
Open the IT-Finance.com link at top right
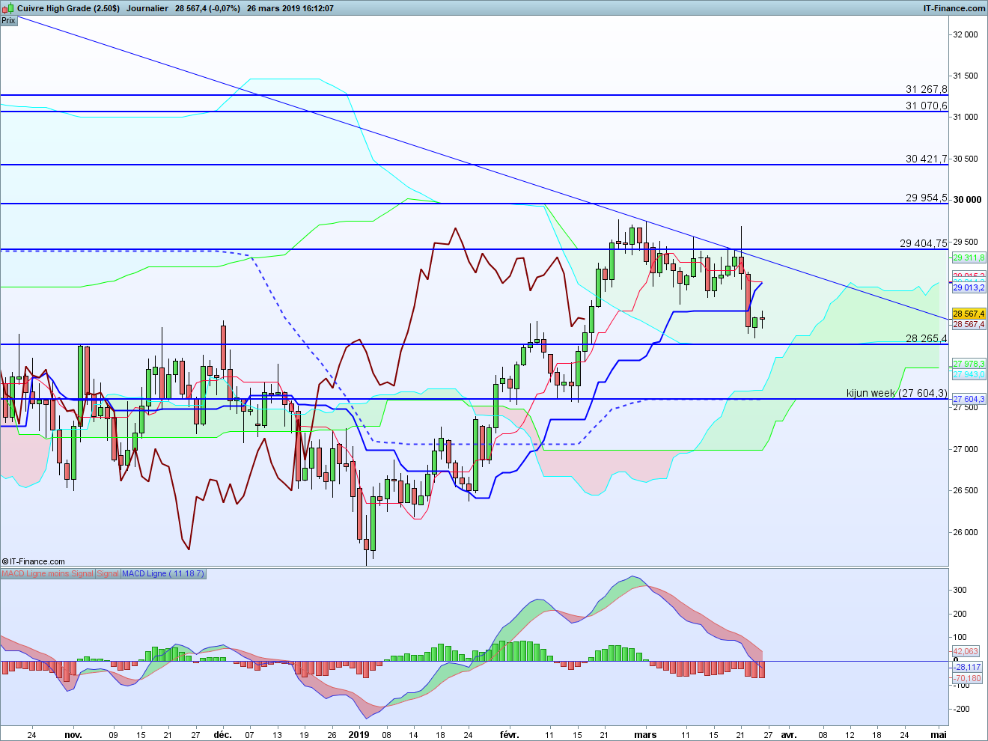(x=954, y=8)
